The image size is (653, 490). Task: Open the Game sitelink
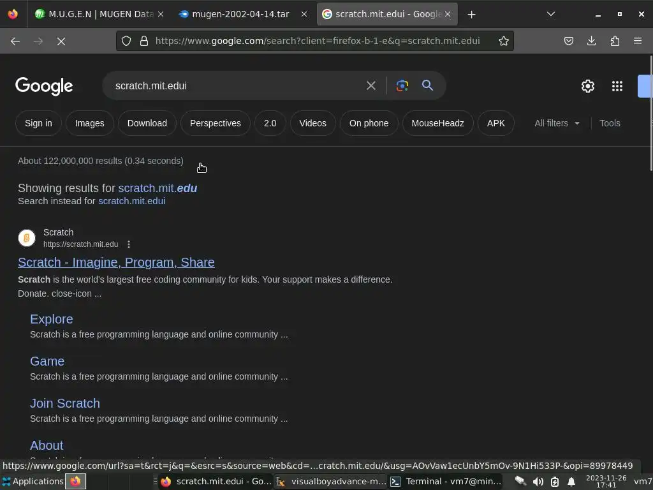[x=47, y=361]
